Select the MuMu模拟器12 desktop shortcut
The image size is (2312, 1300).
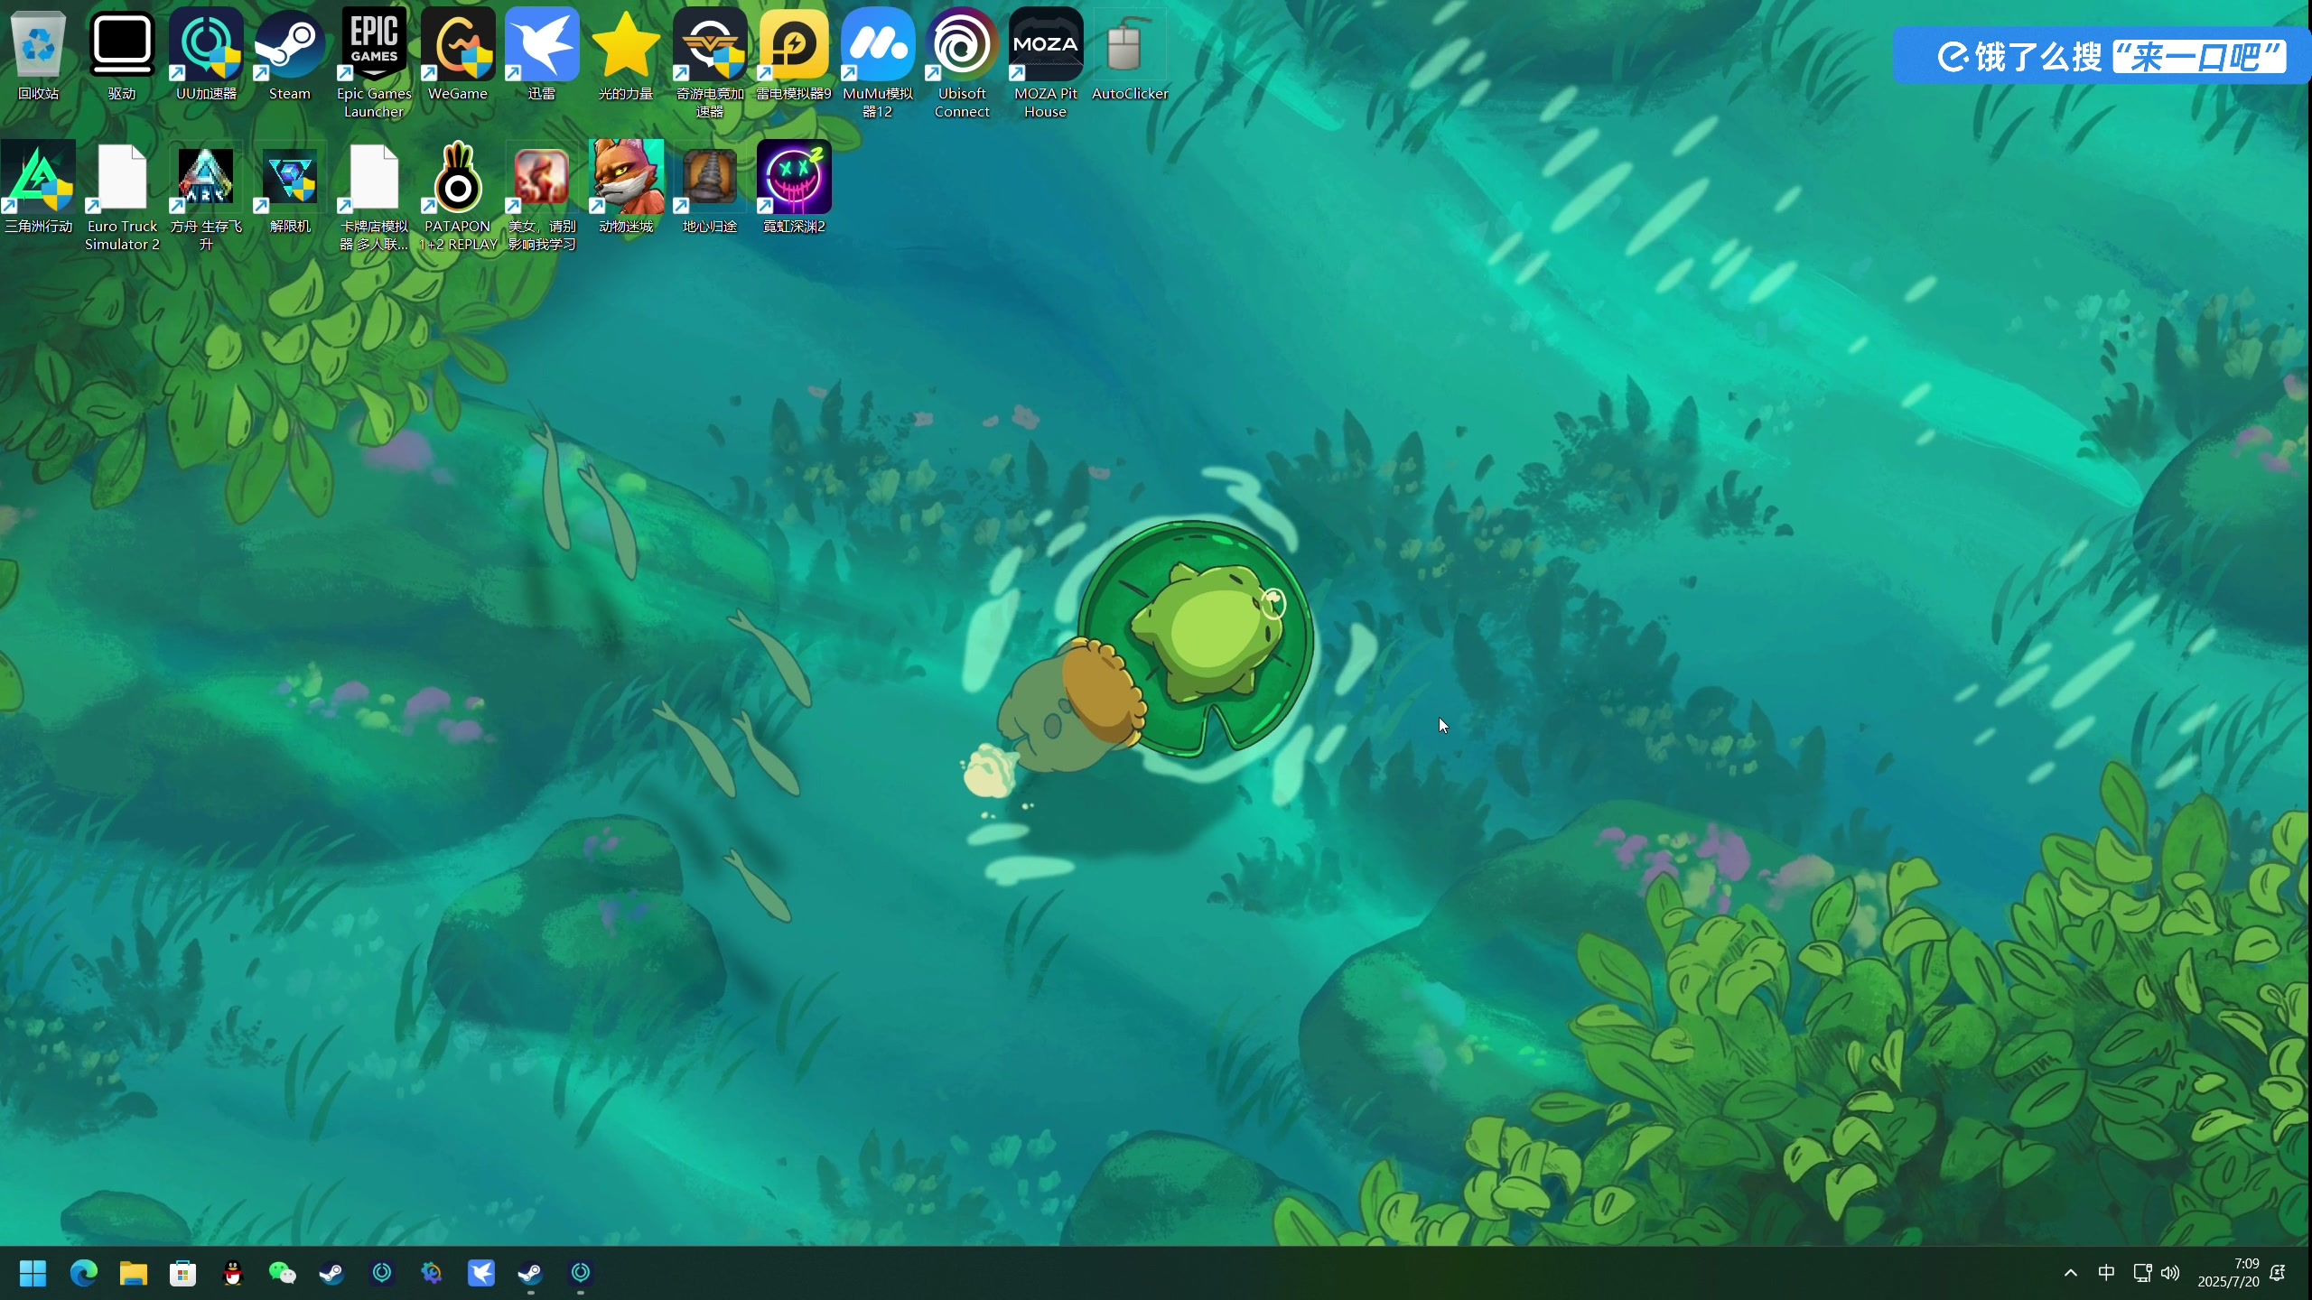click(x=878, y=63)
